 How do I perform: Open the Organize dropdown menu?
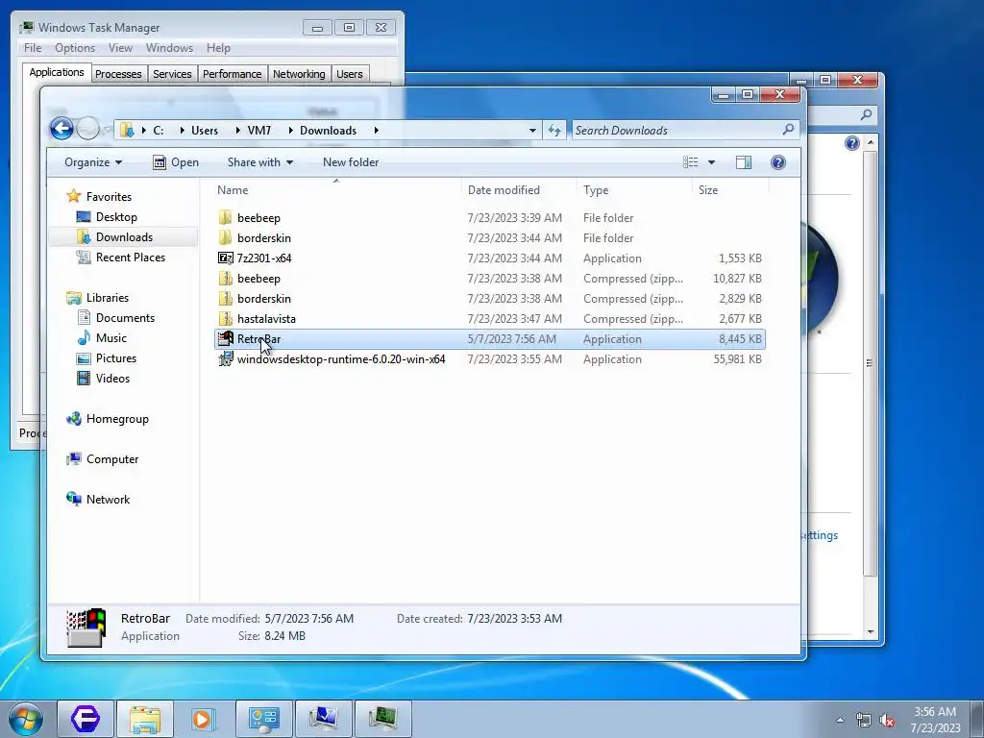coord(93,162)
